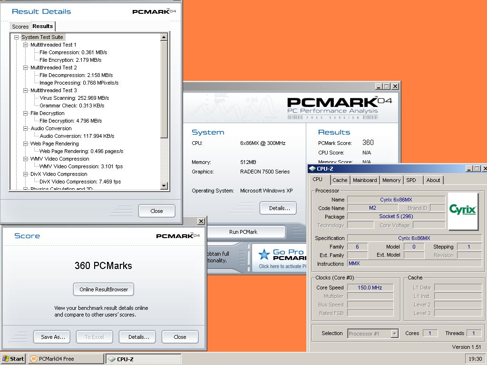Select File Encryption: 2.179 MB/s row
Viewport: 487px width, 365px height.
[x=70, y=60]
